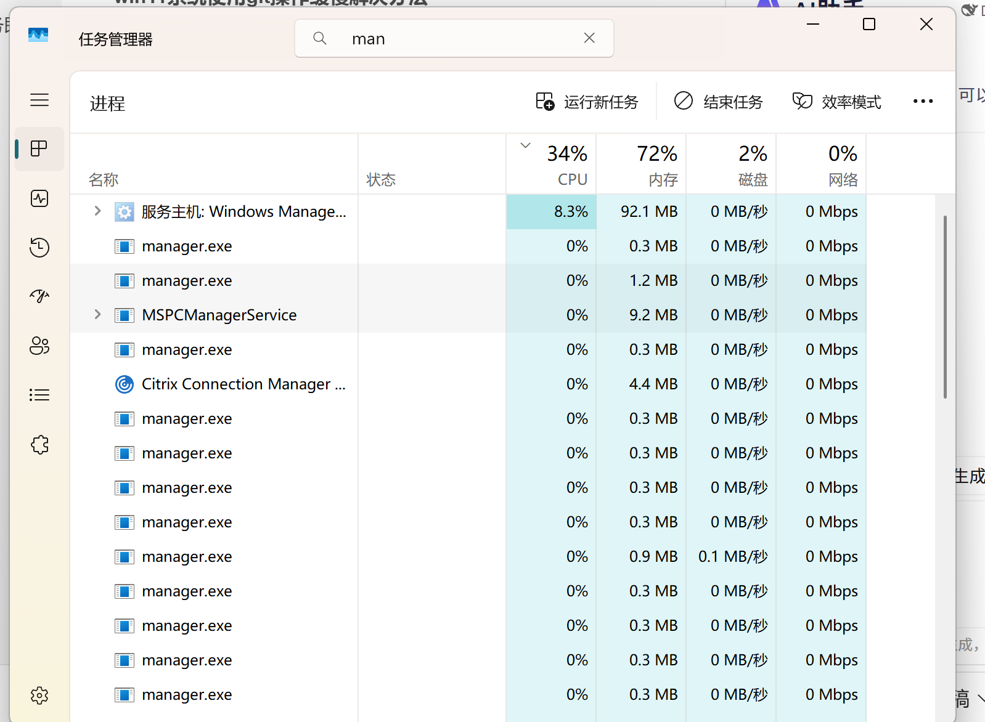
Task: Click 结束任务 to end the task
Action: click(718, 102)
